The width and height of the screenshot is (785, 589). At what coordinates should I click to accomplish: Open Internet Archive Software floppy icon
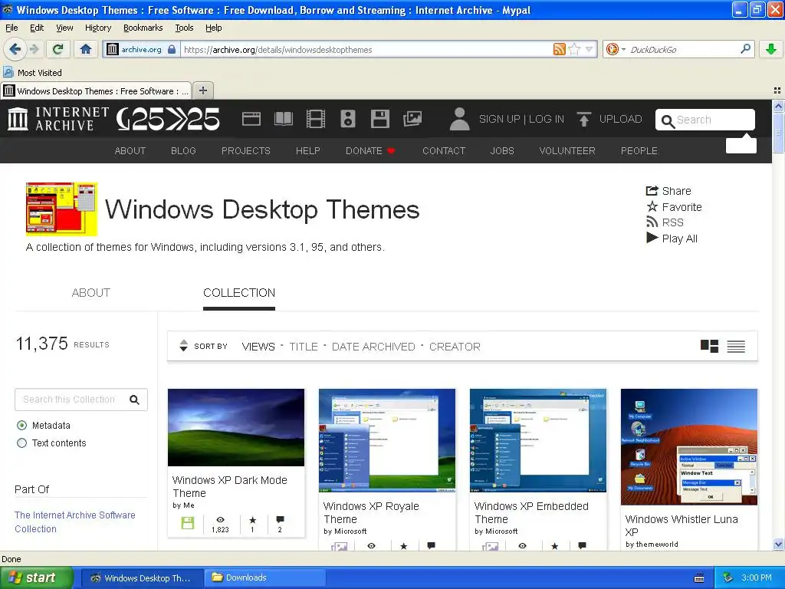[x=380, y=119]
